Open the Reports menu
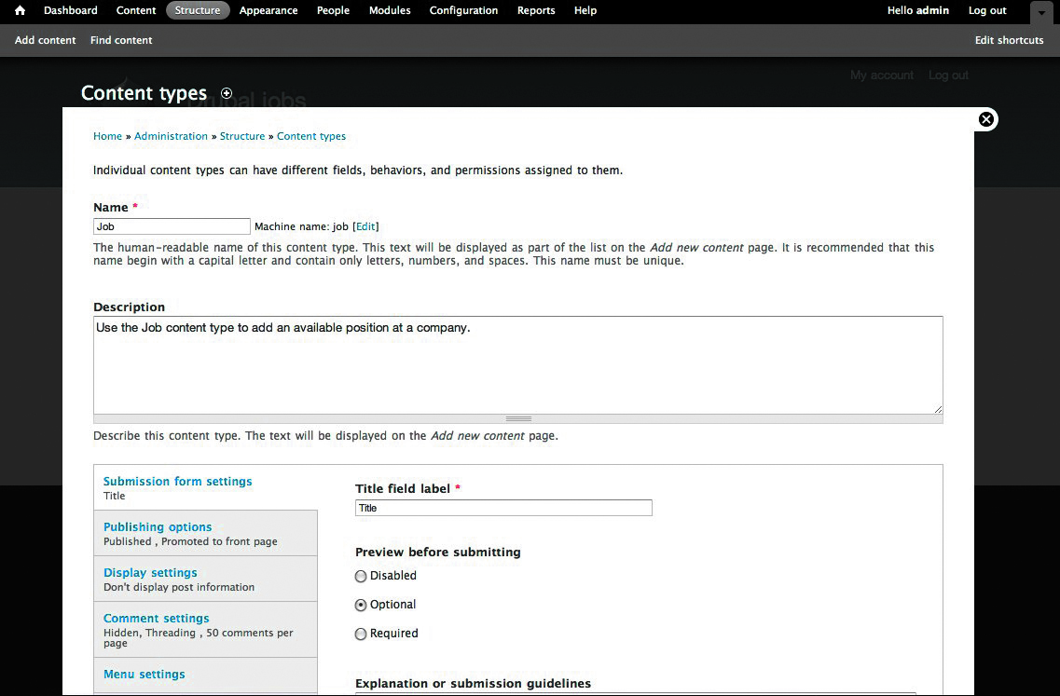 (536, 11)
